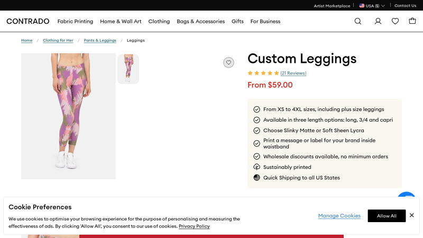
Task: Open the 21 Reviews link
Action: tap(293, 73)
